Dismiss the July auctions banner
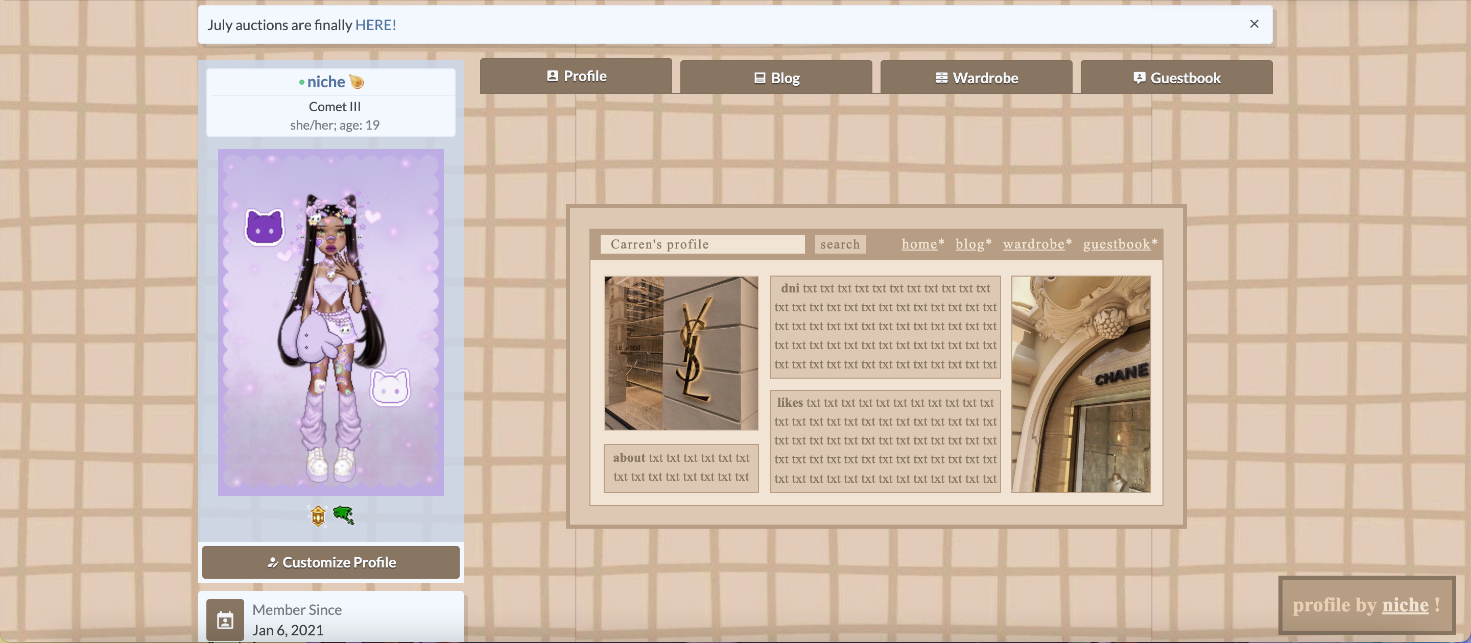Viewport: 1471px width, 643px height. 1254,24
